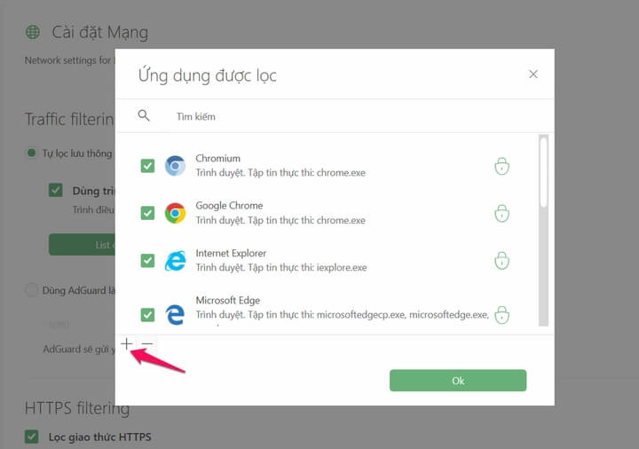
Task: Select the Microsoft Edge list entry
Action: click(x=337, y=307)
